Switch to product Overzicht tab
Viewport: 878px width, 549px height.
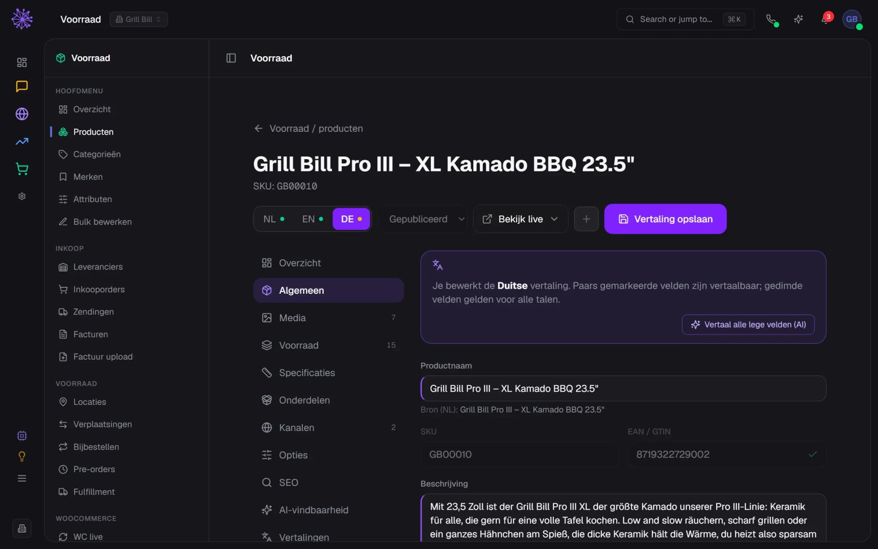point(328,263)
